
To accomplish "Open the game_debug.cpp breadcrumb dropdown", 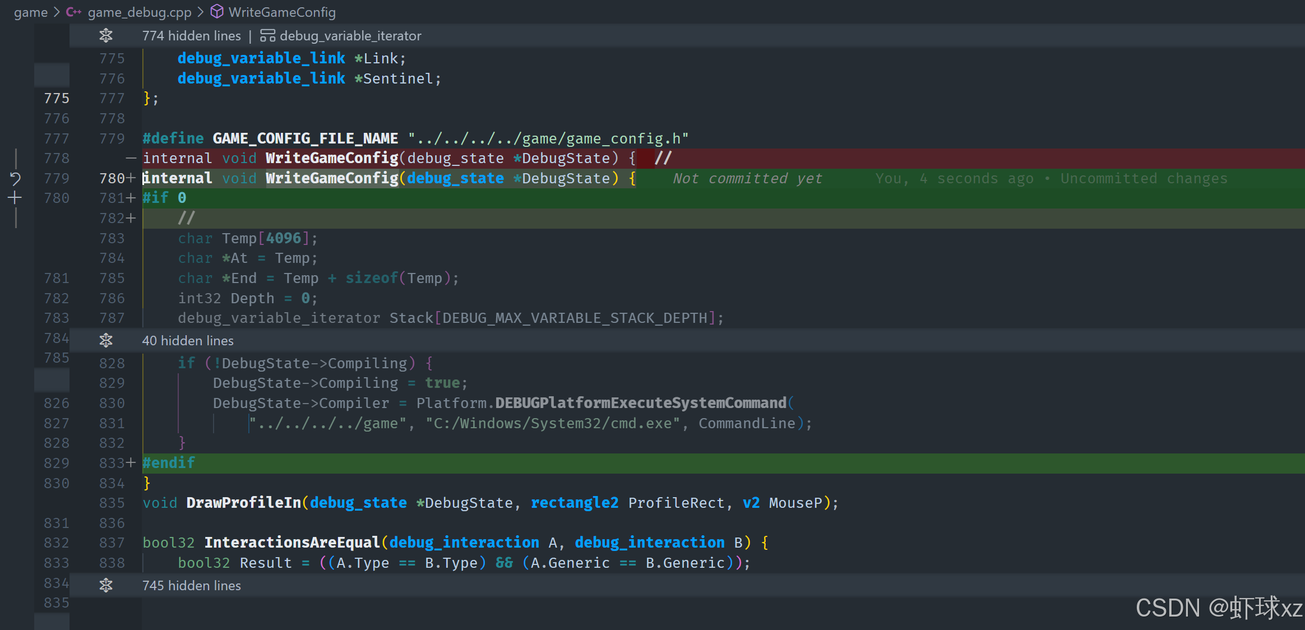I will tap(139, 12).
